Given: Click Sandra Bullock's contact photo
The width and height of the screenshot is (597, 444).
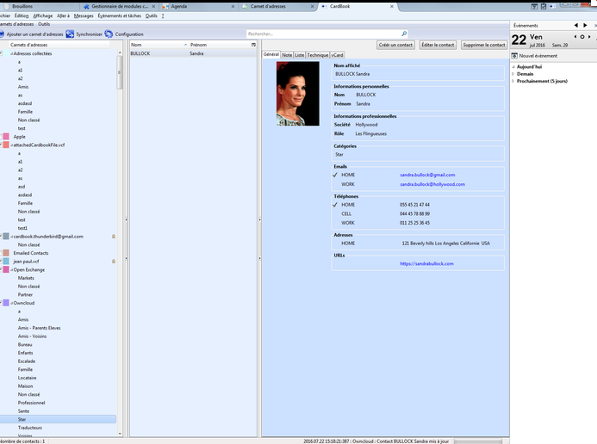Looking at the screenshot, I should pyautogui.click(x=297, y=94).
